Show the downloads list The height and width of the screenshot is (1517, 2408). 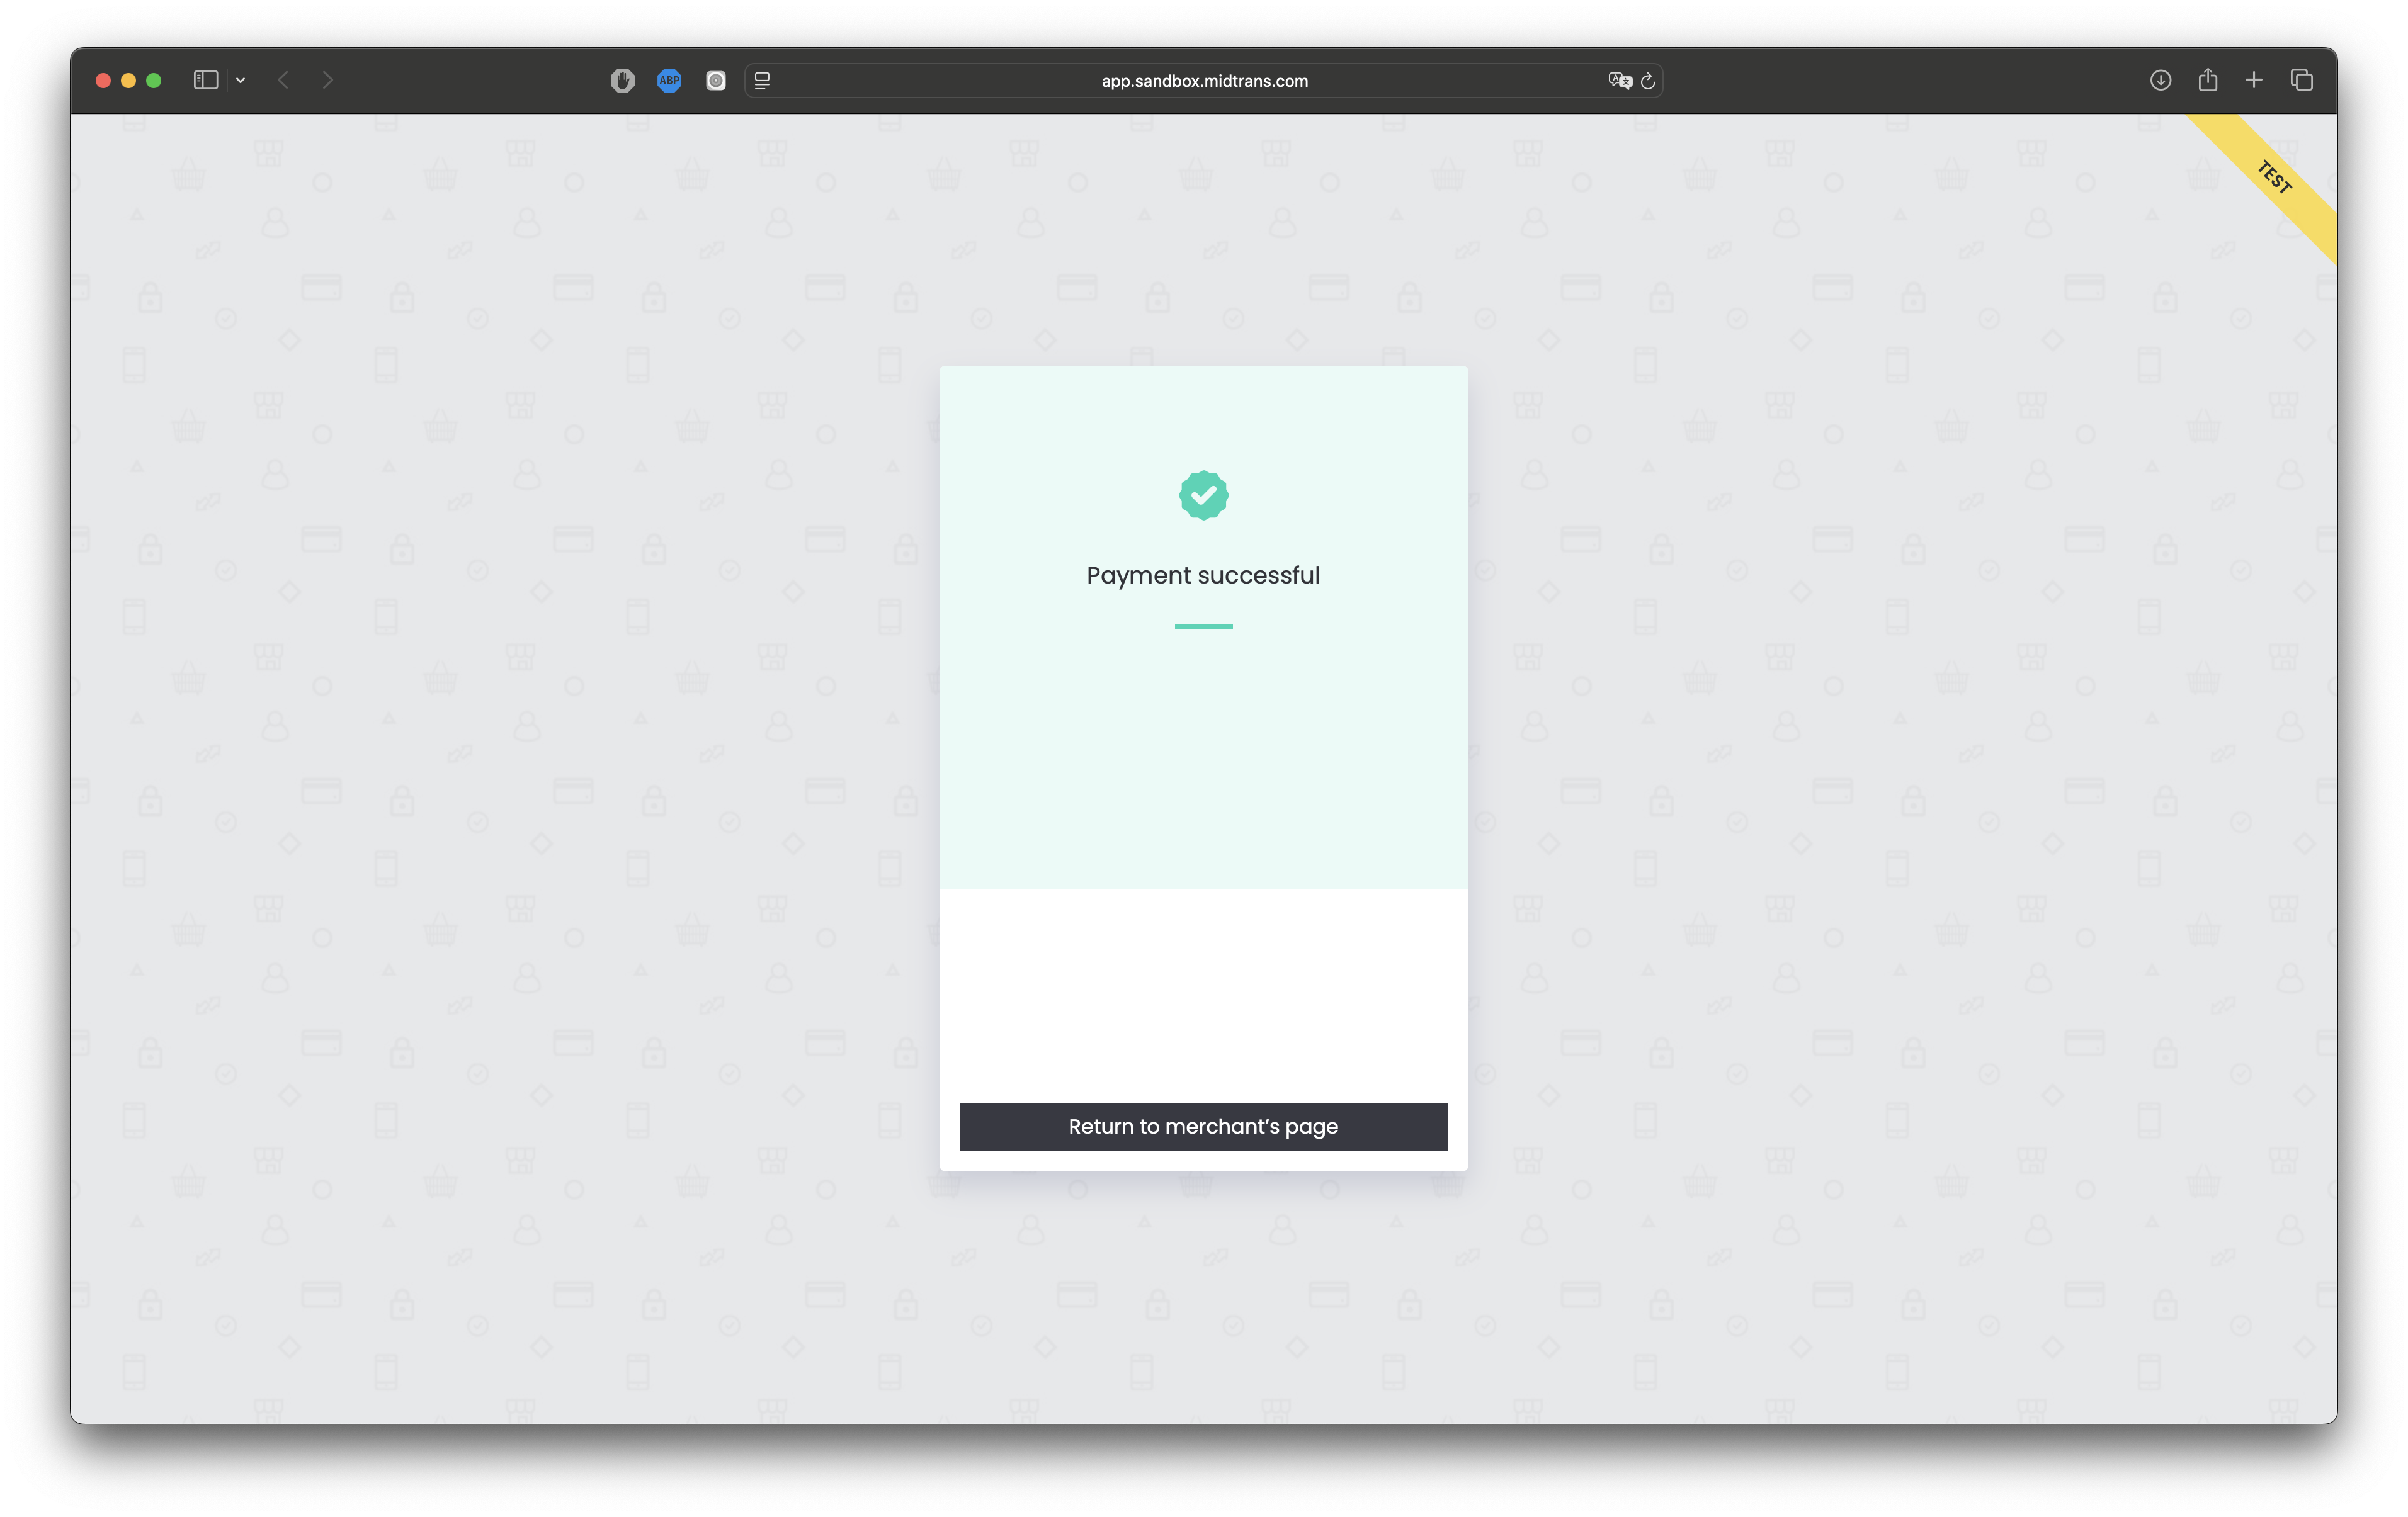click(x=2160, y=80)
